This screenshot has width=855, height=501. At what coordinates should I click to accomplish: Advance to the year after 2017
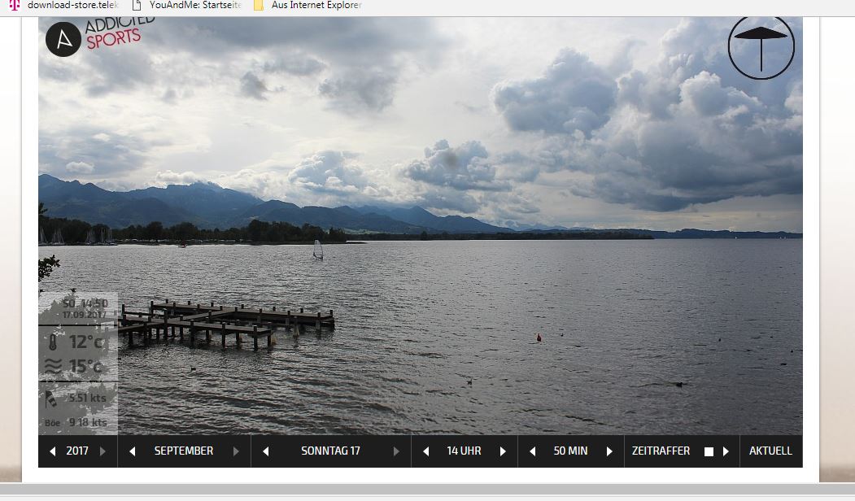pyautogui.click(x=103, y=451)
